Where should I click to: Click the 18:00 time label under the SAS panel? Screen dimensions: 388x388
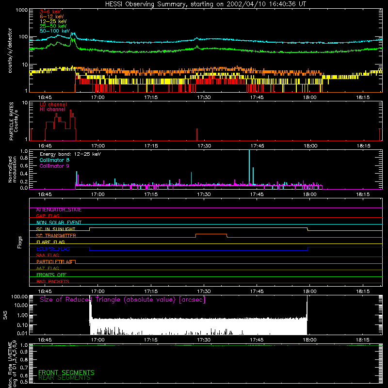tap(309, 340)
